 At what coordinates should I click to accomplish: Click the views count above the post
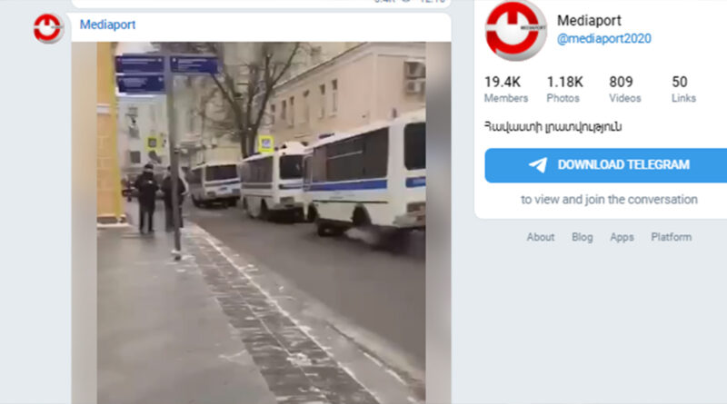[383, 2]
